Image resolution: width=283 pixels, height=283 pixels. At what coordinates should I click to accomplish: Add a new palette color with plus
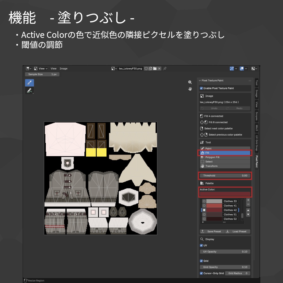pos(248,200)
